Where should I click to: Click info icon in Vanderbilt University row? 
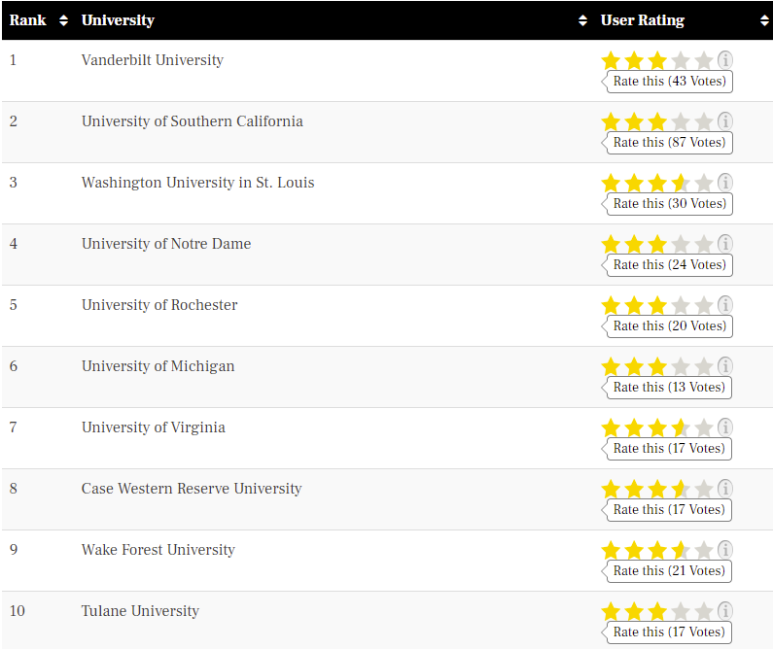coord(725,60)
